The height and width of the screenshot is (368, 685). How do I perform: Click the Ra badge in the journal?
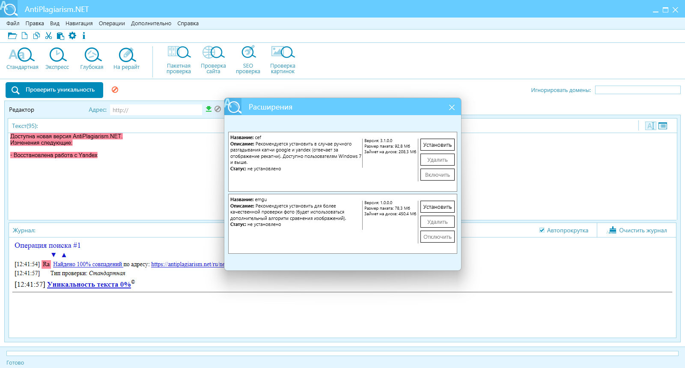coord(46,264)
